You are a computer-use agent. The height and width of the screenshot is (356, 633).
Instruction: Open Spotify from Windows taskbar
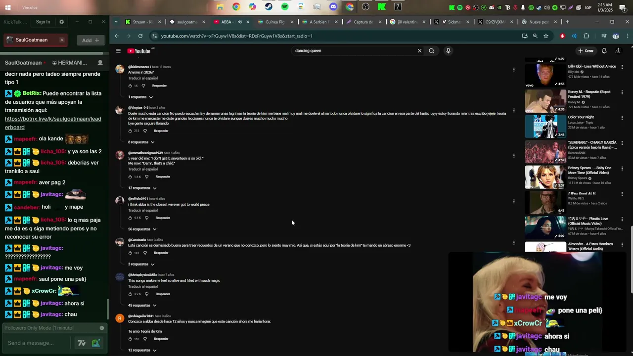(285, 7)
